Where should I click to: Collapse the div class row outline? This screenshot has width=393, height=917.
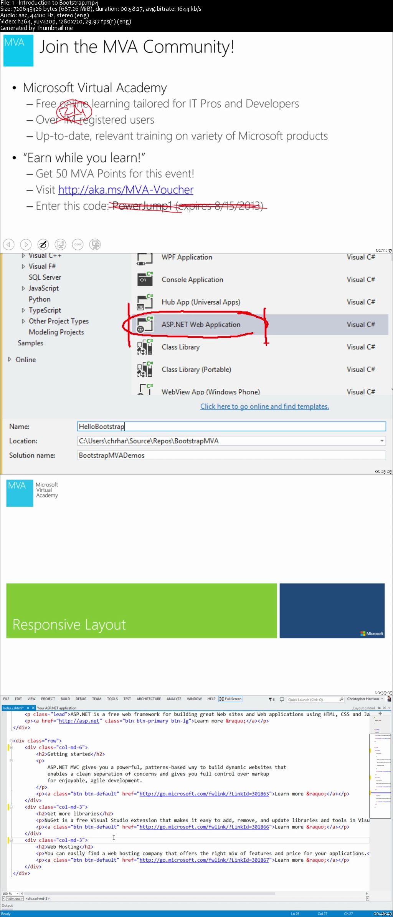coord(11,741)
